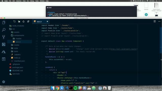Open Finder from the dock
Image resolution: width=162 pixels, height=91 pixels.
tap(53, 88)
